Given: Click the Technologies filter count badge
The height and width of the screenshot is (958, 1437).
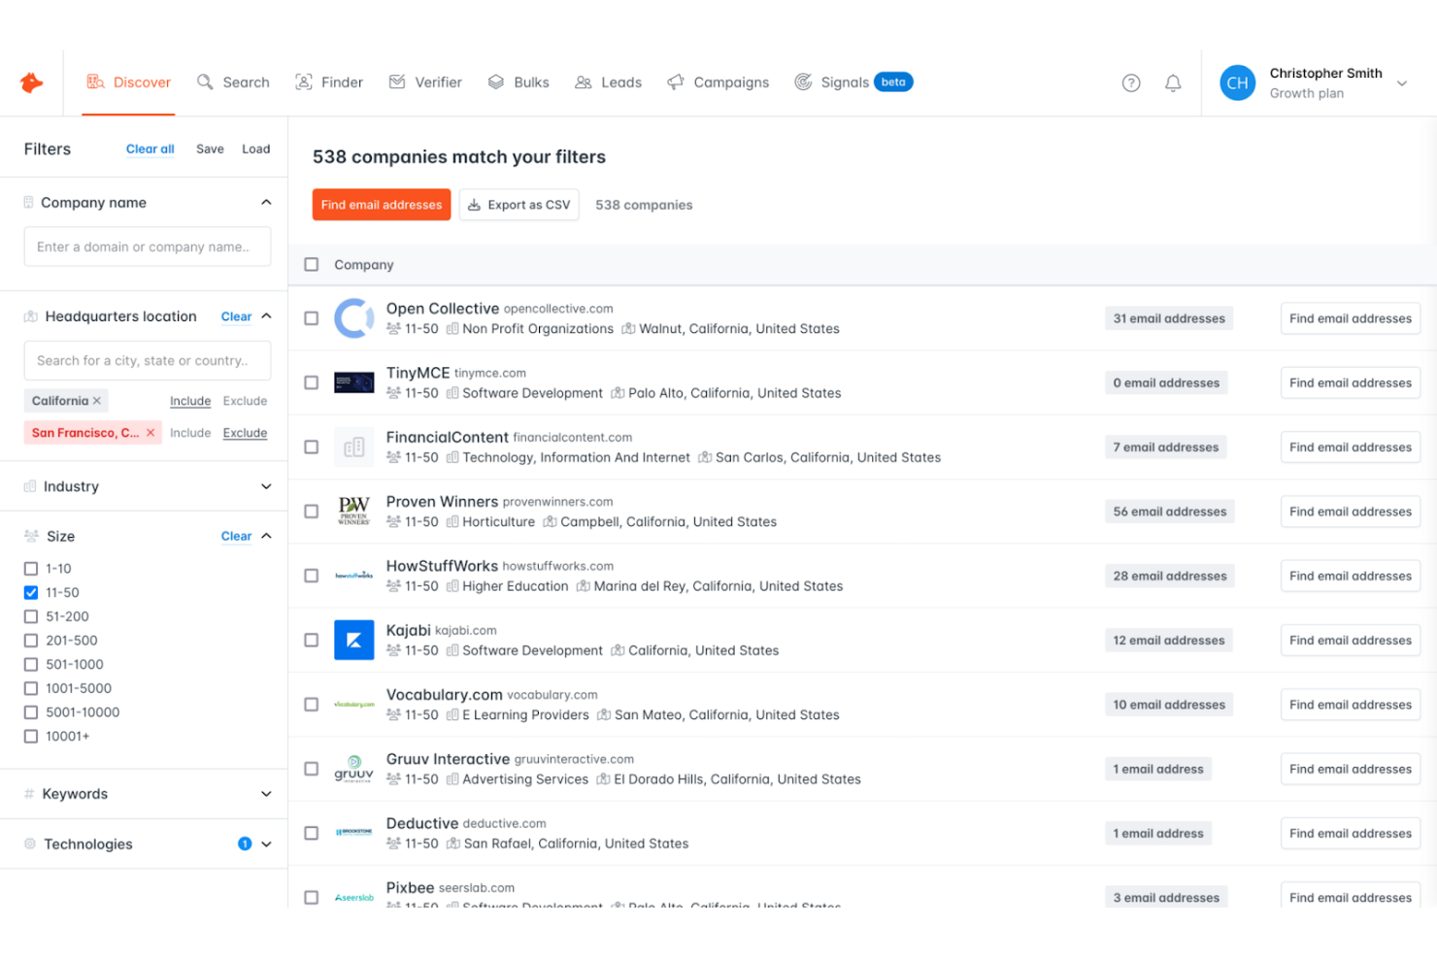Looking at the screenshot, I should (x=245, y=844).
